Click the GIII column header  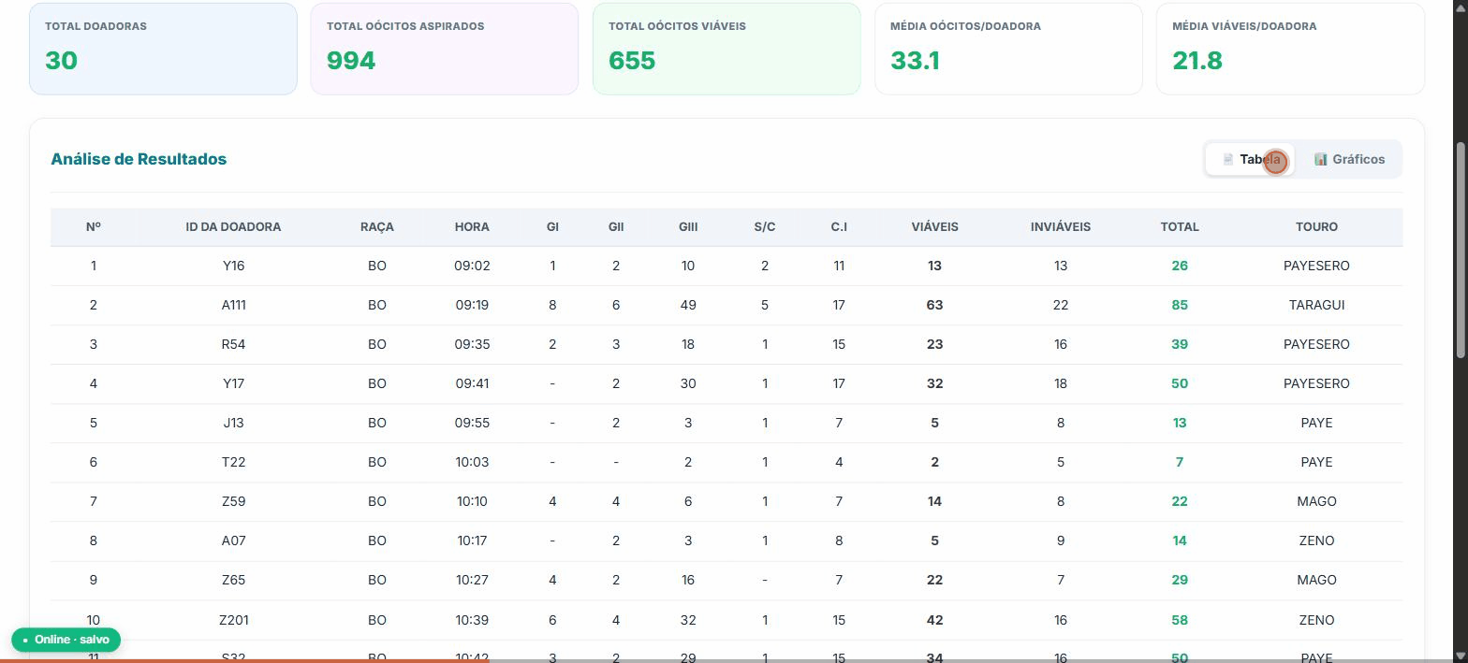pyautogui.click(x=688, y=227)
